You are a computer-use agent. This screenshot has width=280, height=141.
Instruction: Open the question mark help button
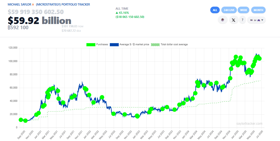pos(242,20)
